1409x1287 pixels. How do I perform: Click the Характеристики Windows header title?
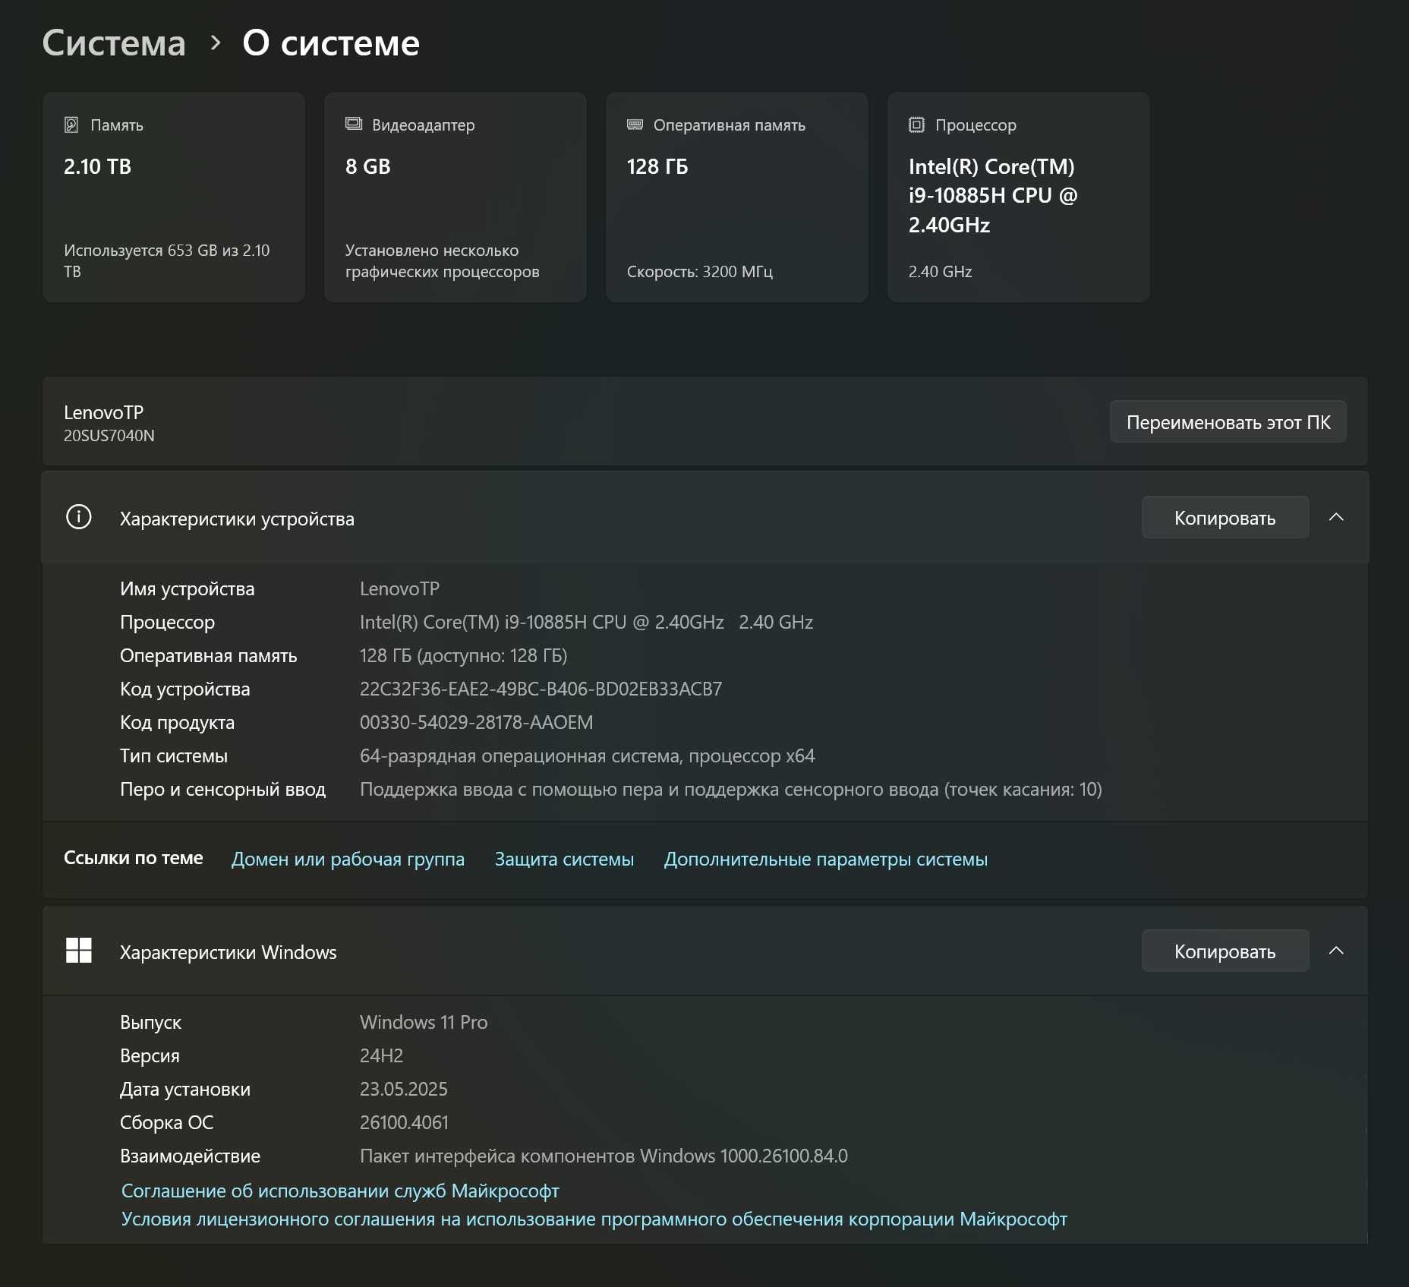(228, 952)
